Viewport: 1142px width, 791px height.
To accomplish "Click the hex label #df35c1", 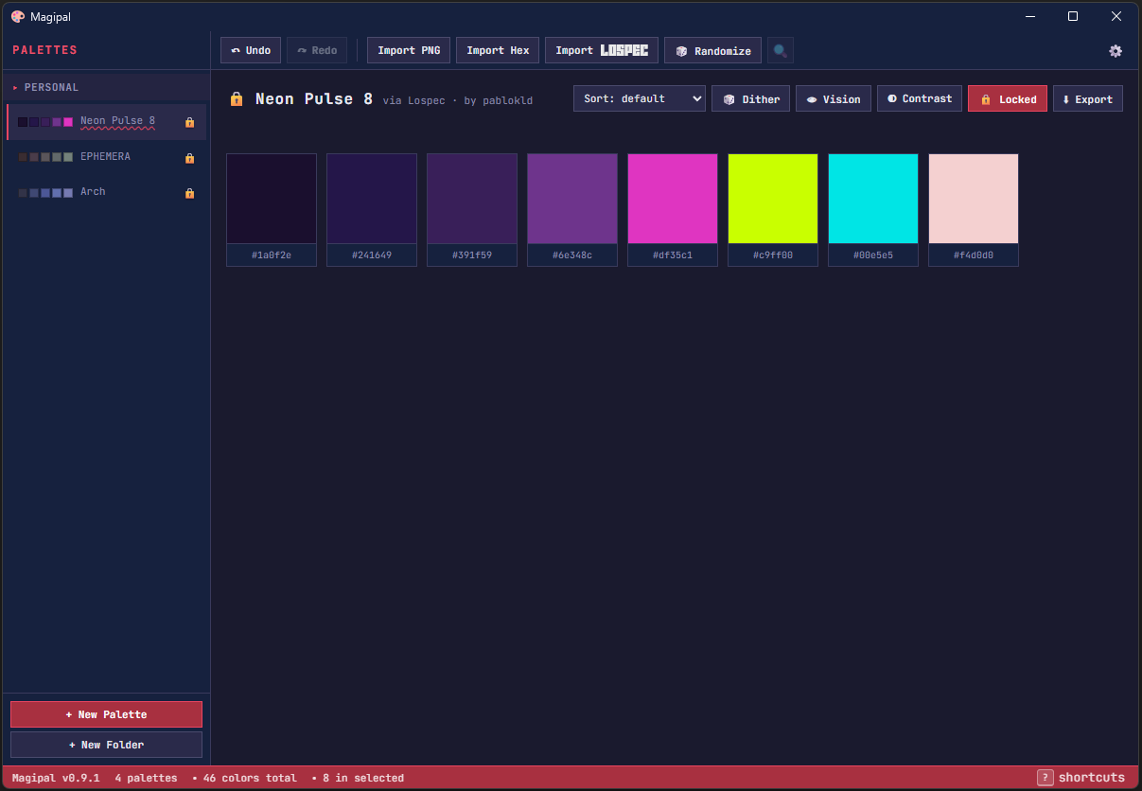I will point(673,255).
